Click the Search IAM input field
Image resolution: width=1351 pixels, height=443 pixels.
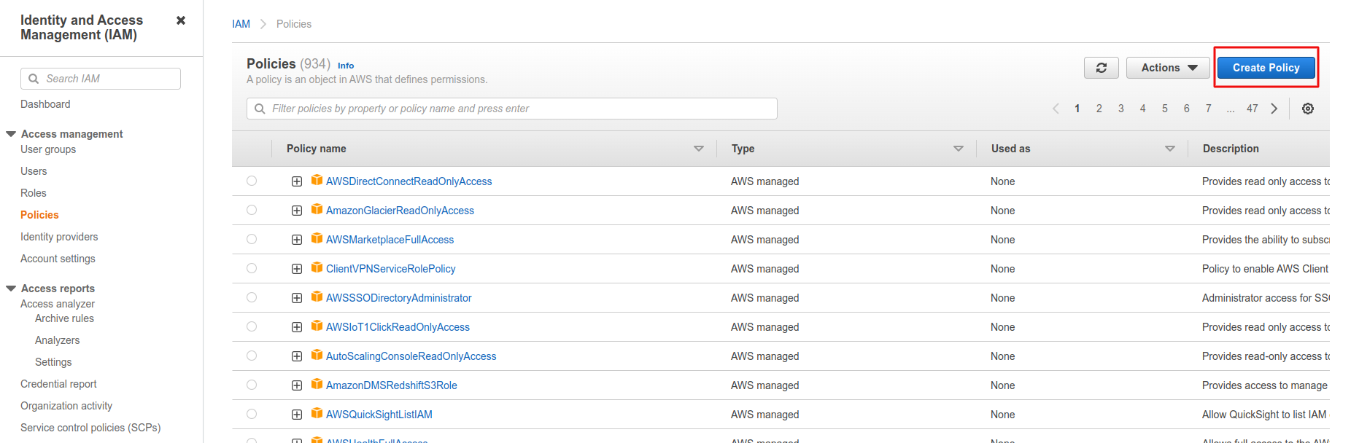[x=101, y=79]
